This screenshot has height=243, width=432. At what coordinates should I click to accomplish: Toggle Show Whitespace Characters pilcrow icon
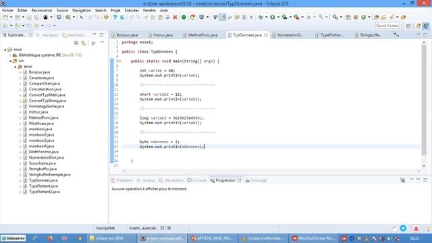(x=251, y=17)
